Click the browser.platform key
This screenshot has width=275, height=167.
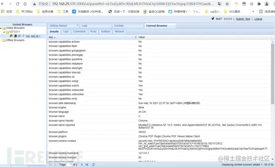(58, 132)
